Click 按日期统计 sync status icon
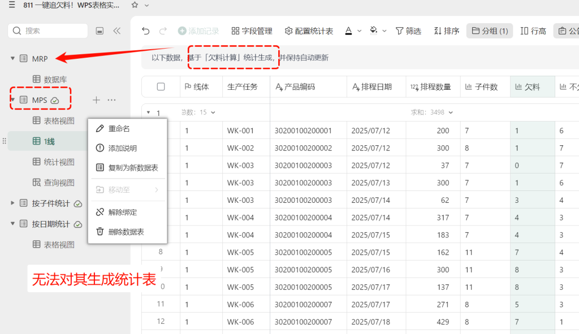579x334 pixels. [78, 224]
